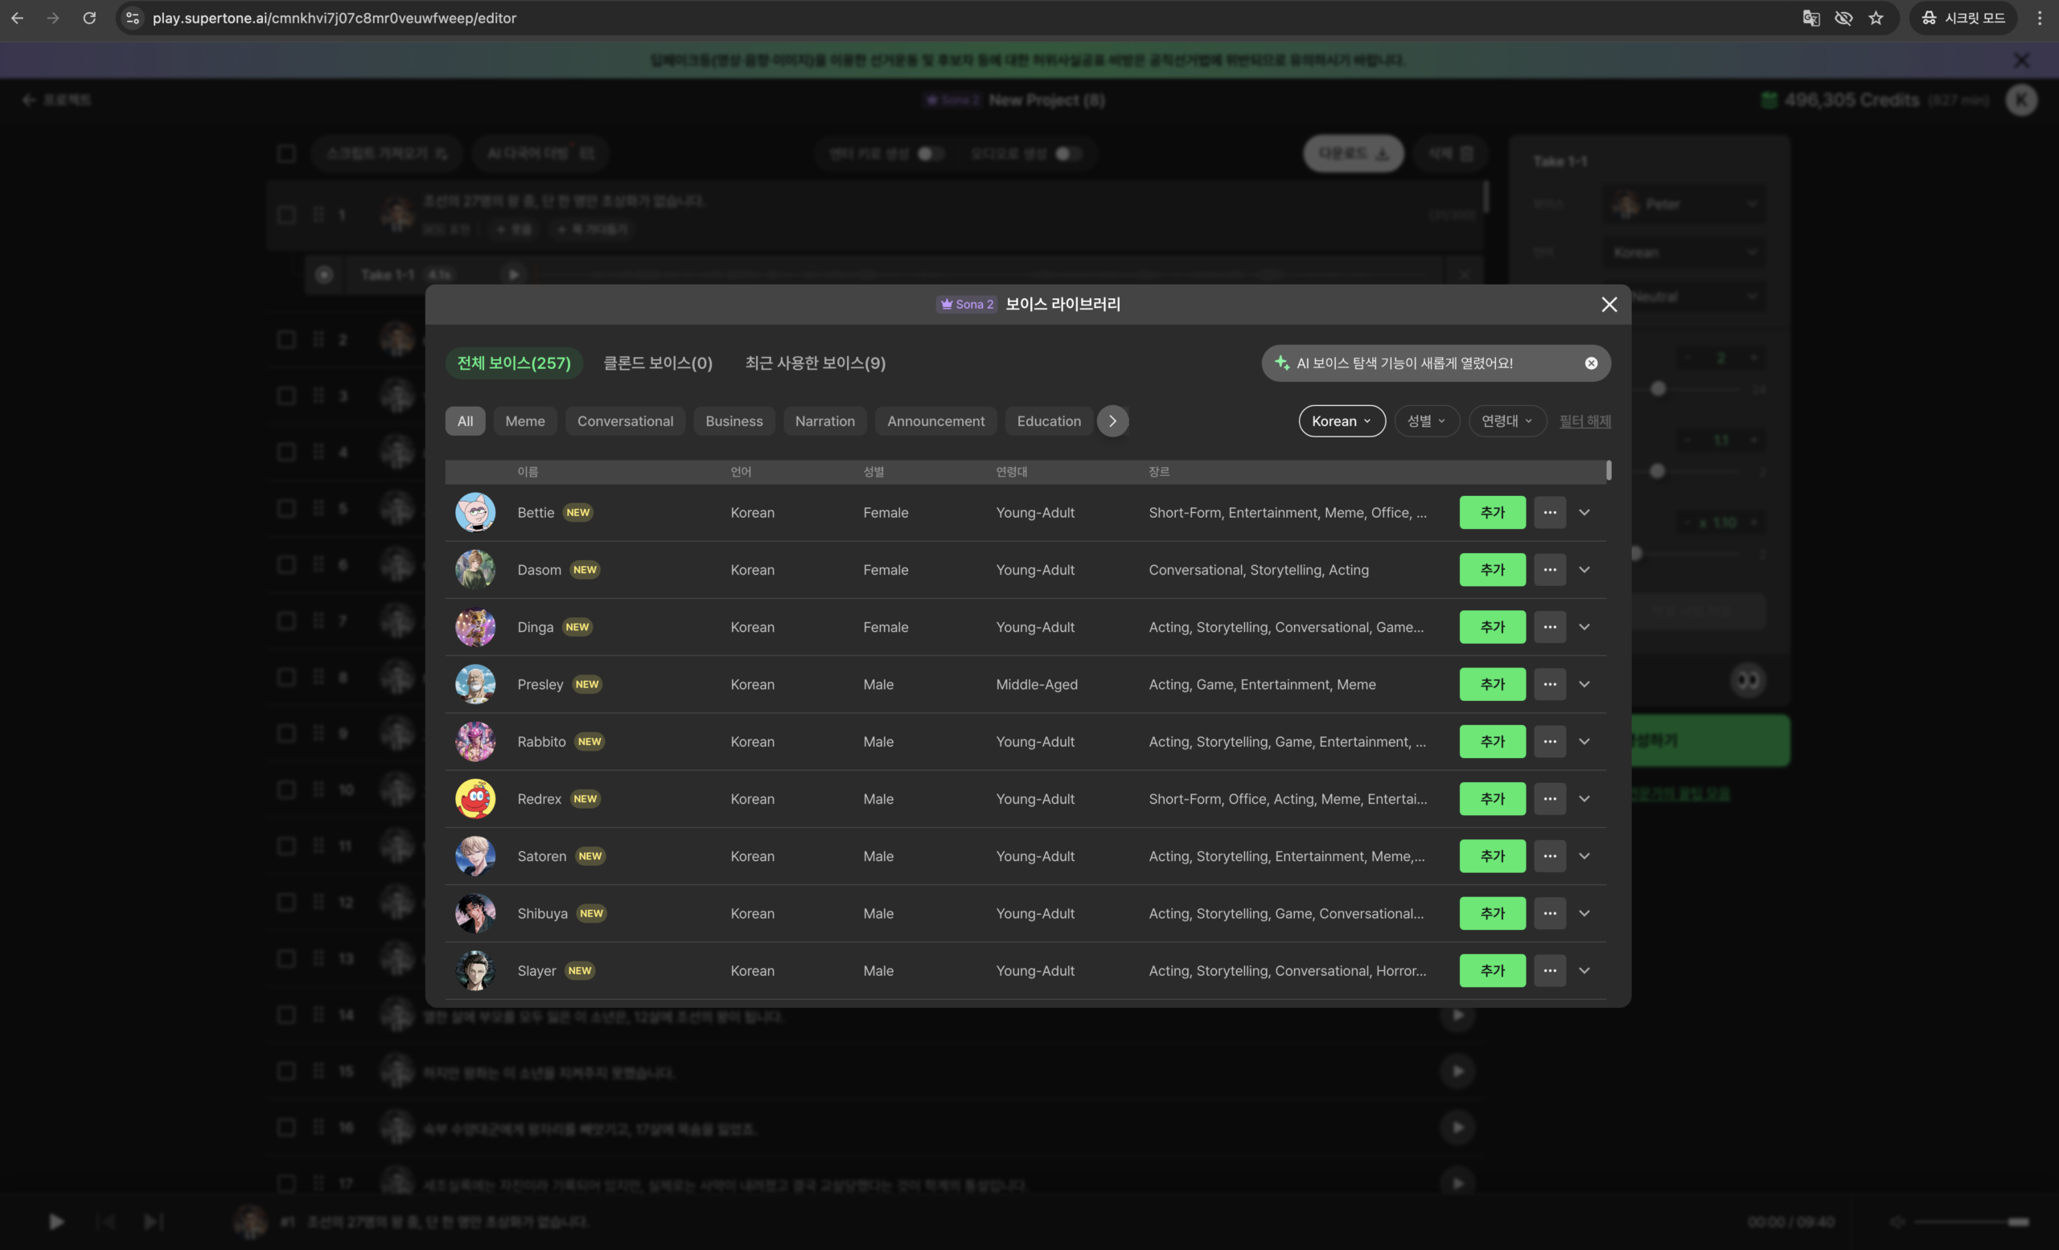Screen dimensions: 2059x1250
Task: Open the browser three-dot menu
Action: click(x=2039, y=18)
